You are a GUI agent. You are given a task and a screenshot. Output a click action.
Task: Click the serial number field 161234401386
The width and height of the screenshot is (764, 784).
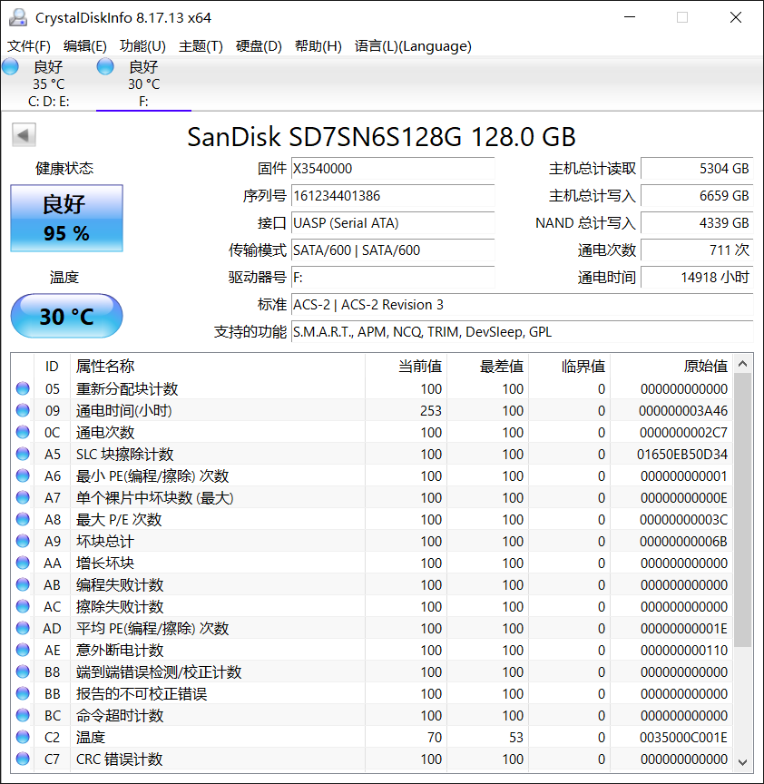[x=393, y=195]
